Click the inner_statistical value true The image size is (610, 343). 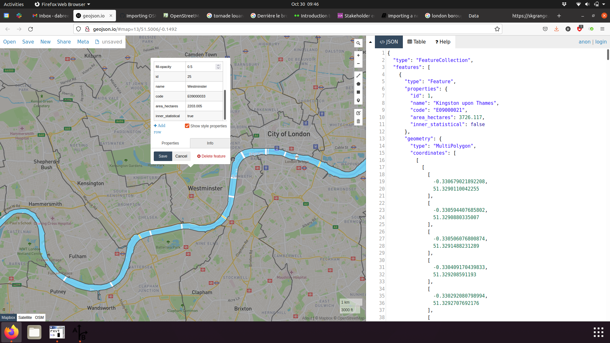(x=204, y=116)
